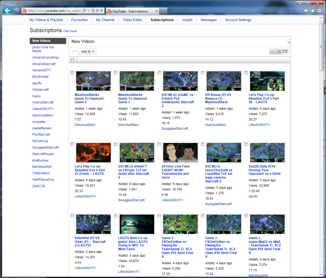Viewport: 326px width, 278px height.
Task: Check the box for KittehKat vs ISsac video
Action: 72,216
